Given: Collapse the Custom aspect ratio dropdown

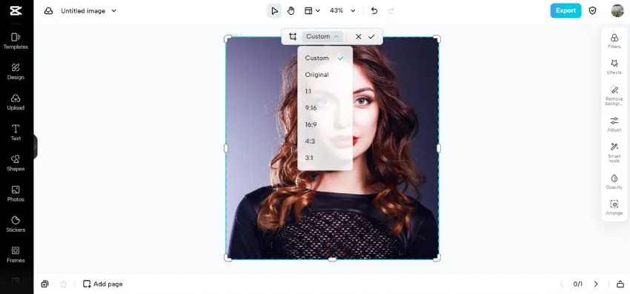Looking at the screenshot, I should 322,36.
